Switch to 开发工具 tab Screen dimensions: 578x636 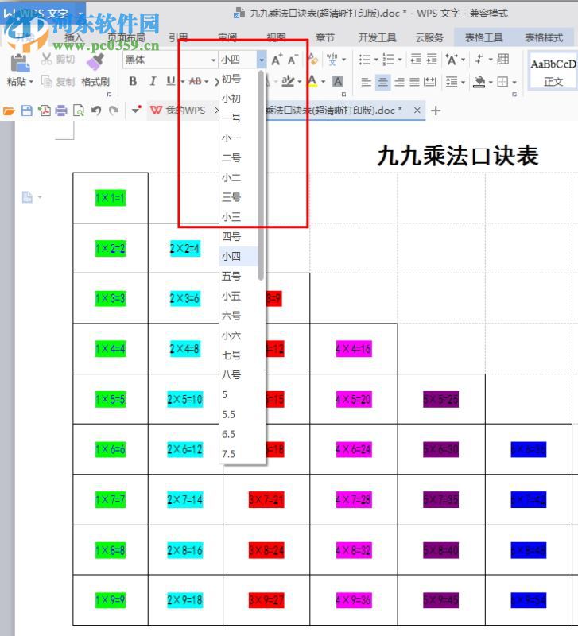[x=377, y=37]
